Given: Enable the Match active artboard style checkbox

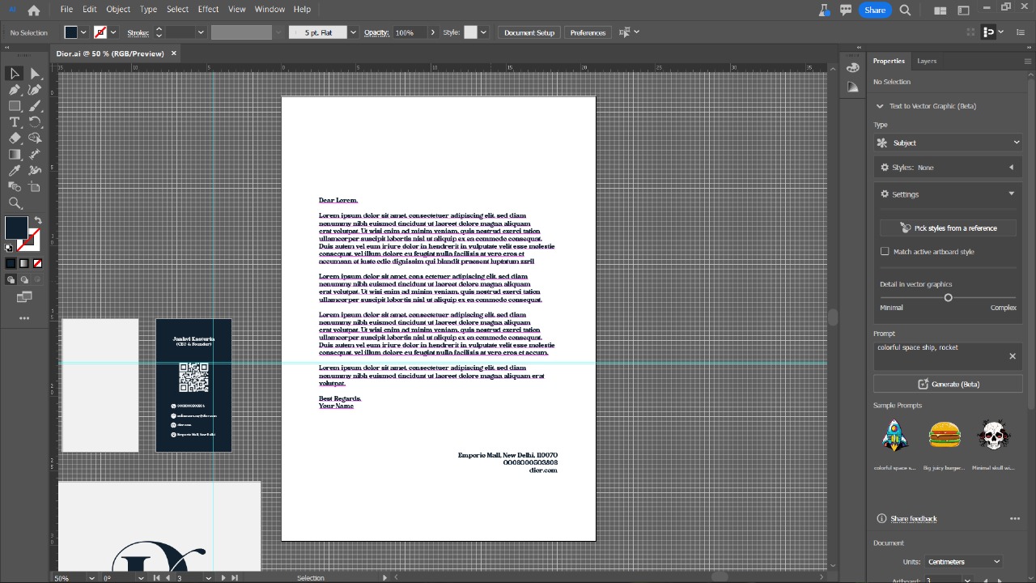Looking at the screenshot, I should pos(885,251).
